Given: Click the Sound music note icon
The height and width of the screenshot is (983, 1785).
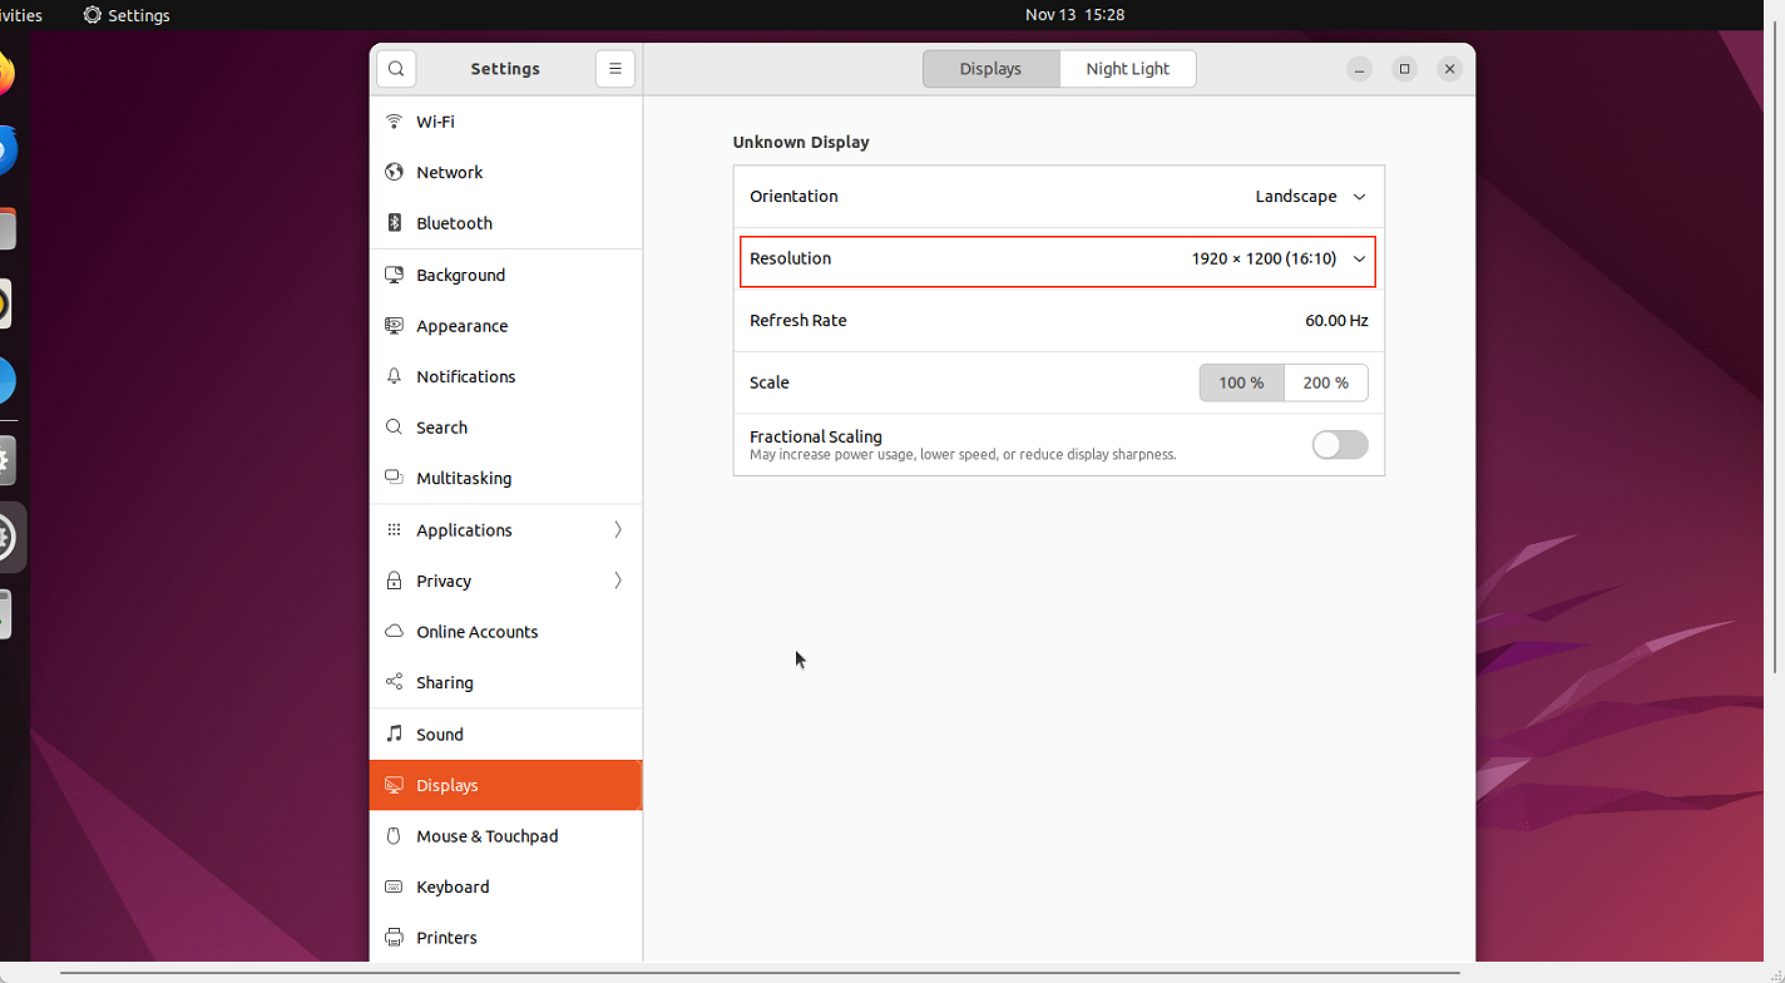Looking at the screenshot, I should point(394,733).
